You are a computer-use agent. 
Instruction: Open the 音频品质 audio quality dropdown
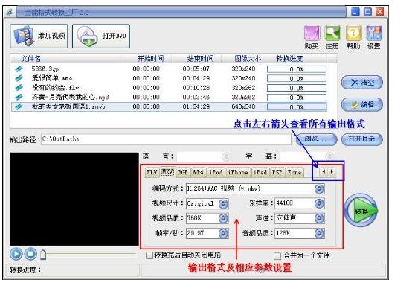point(319,233)
